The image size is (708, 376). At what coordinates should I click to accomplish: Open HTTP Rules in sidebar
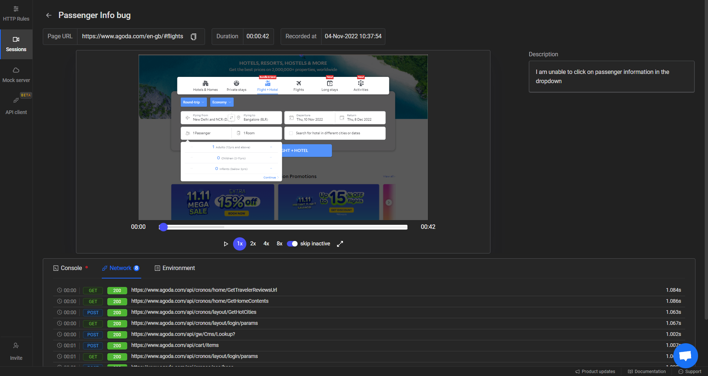[16, 14]
